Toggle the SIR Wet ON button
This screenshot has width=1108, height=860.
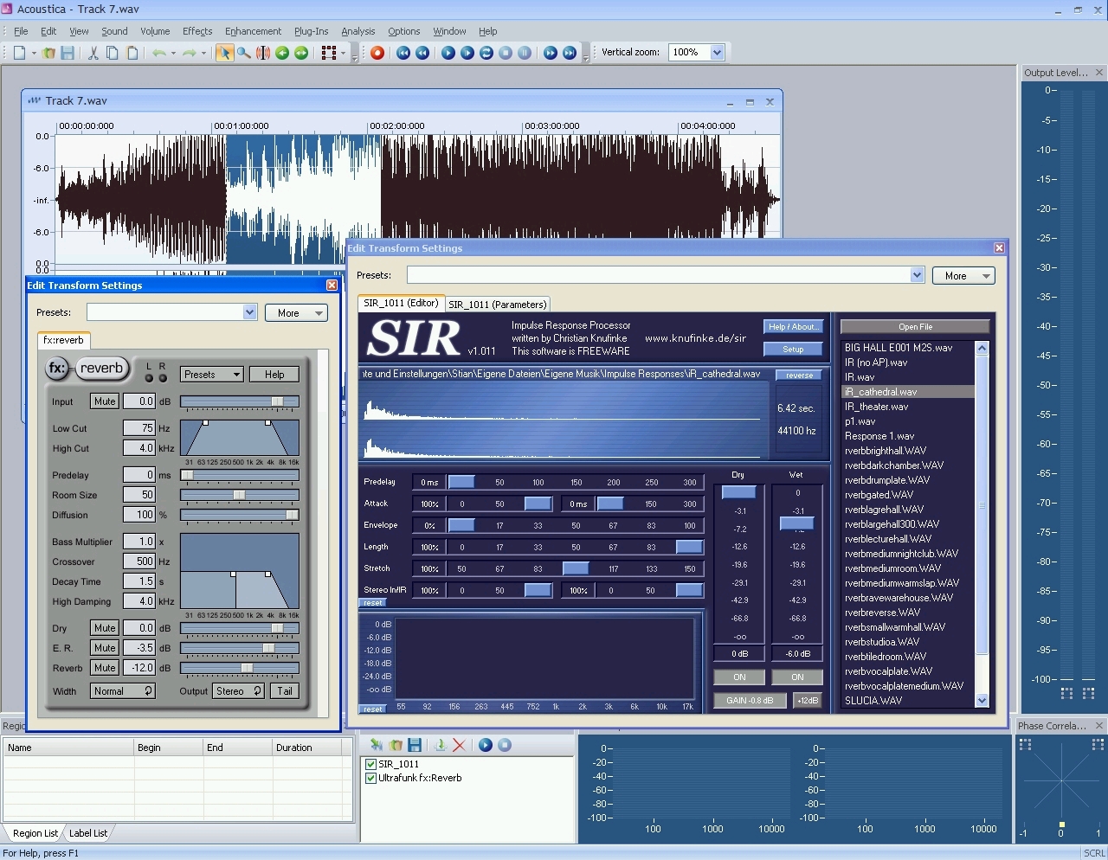click(797, 677)
